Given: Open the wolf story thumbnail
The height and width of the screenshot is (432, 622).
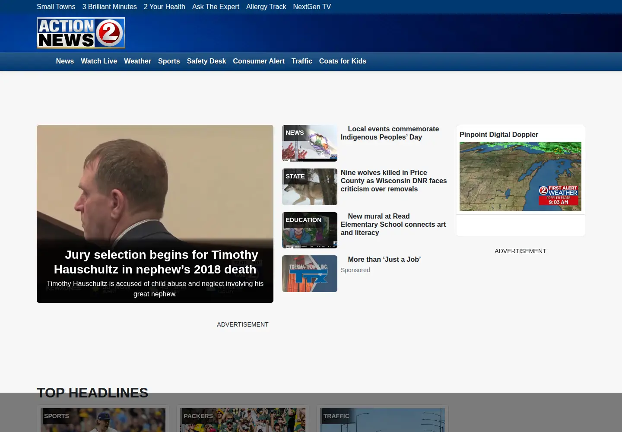Looking at the screenshot, I should coord(310,187).
